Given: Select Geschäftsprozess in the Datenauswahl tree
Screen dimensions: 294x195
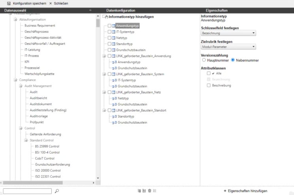Looking at the screenshot, I should coord(37,32).
